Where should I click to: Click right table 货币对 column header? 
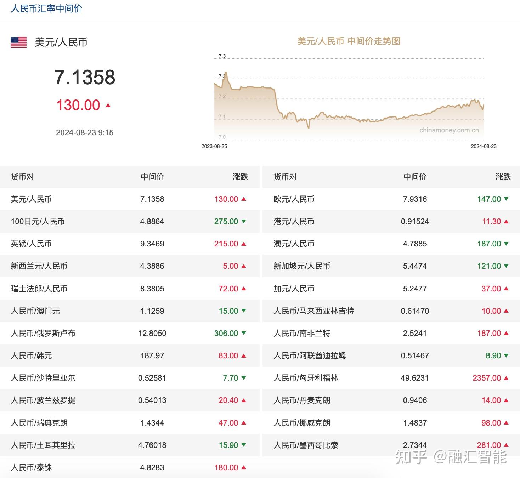[285, 177]
